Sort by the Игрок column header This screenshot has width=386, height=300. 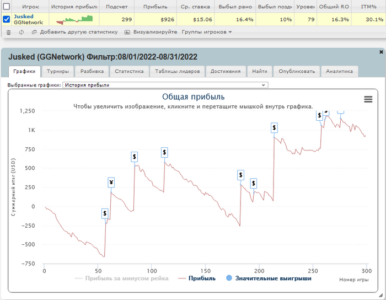(30, 7)
